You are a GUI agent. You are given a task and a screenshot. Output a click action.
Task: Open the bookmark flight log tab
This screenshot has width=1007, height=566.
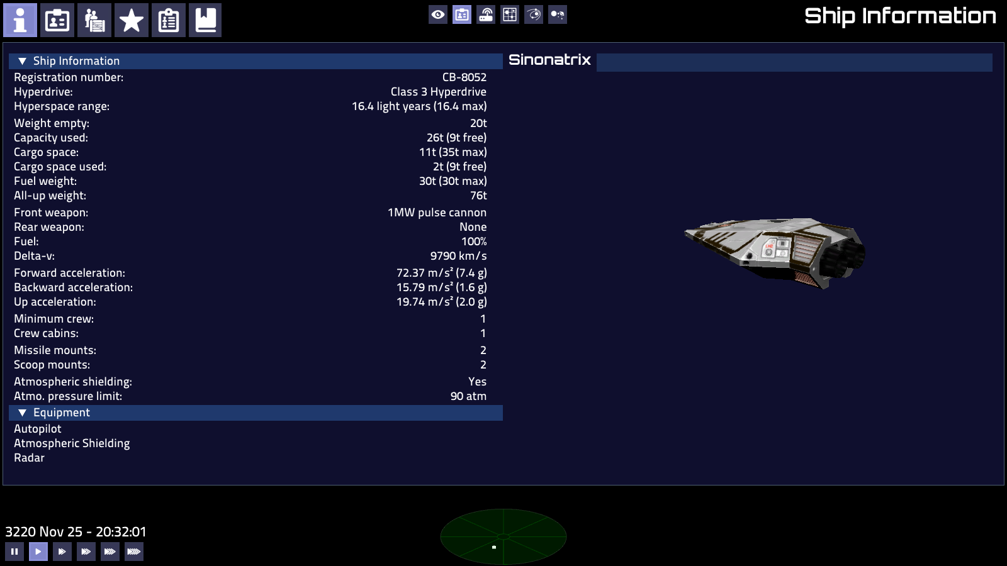[x=205, y=20]
